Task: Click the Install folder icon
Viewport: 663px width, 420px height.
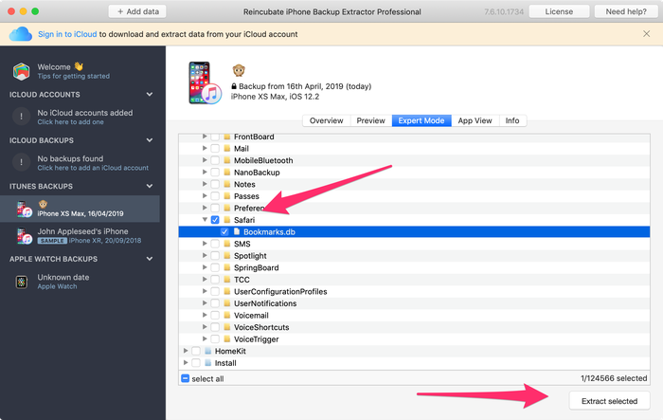Action: 207,363
